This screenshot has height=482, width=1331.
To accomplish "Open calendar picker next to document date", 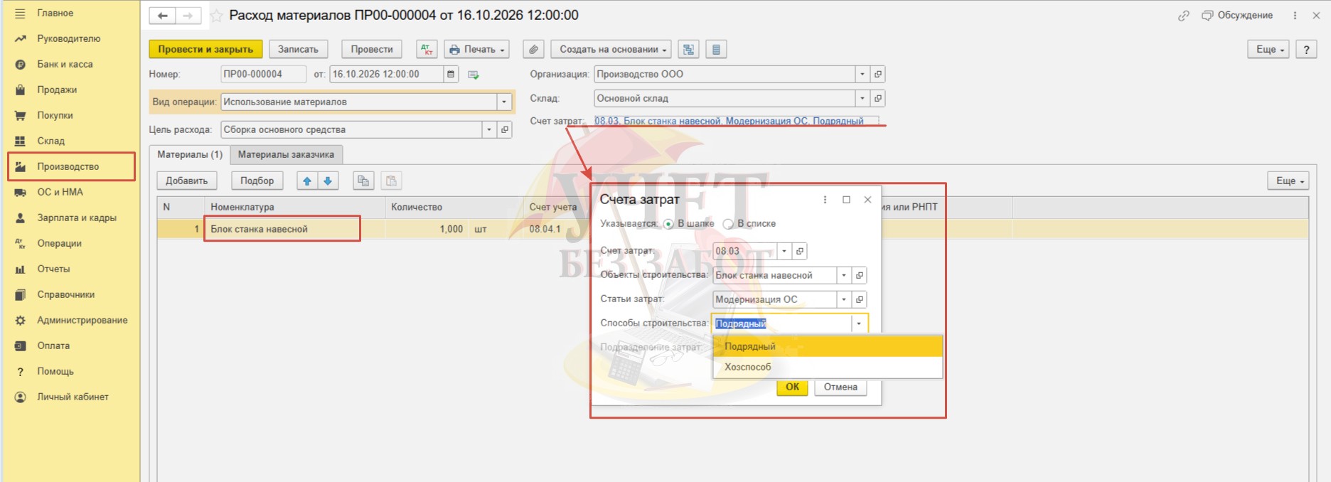I will point(451,74).
